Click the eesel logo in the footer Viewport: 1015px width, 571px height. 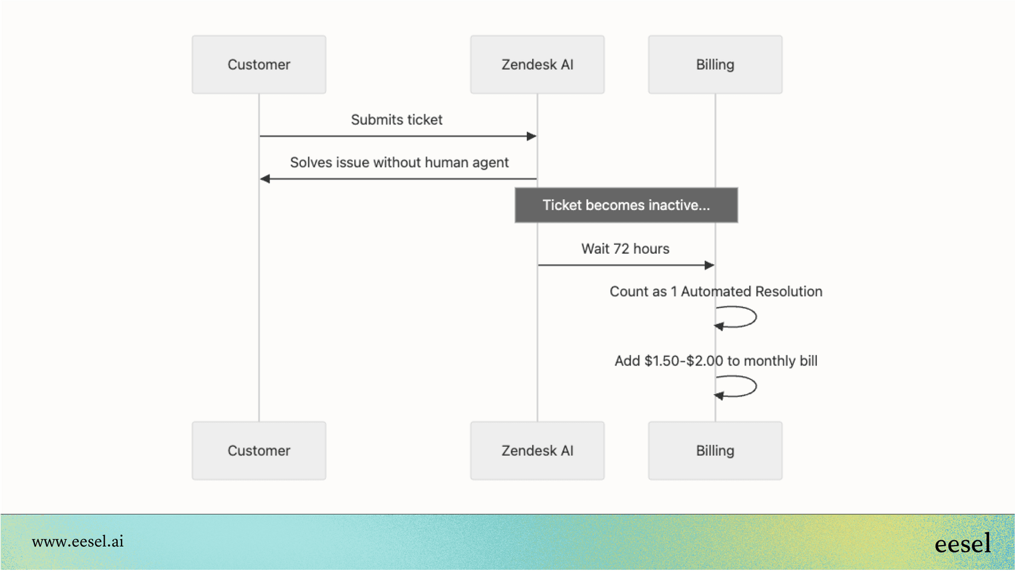click(962, 544)
